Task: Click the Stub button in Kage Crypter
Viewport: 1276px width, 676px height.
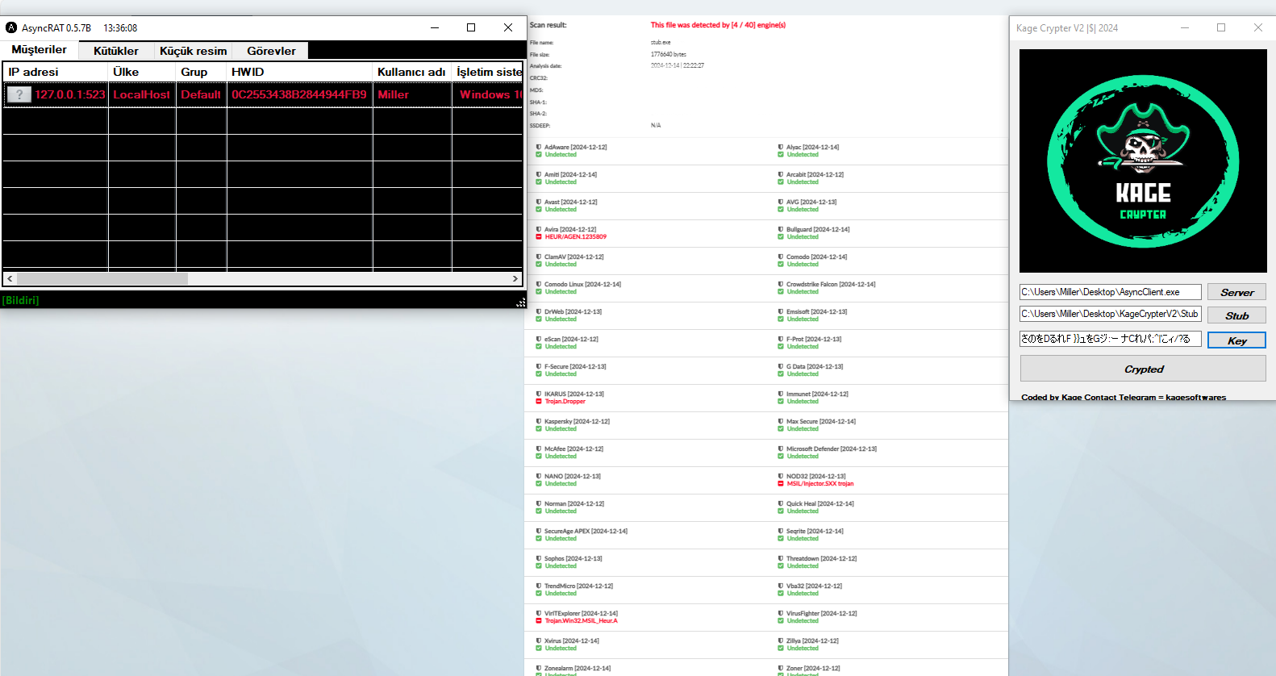Action: point(1236,315)
